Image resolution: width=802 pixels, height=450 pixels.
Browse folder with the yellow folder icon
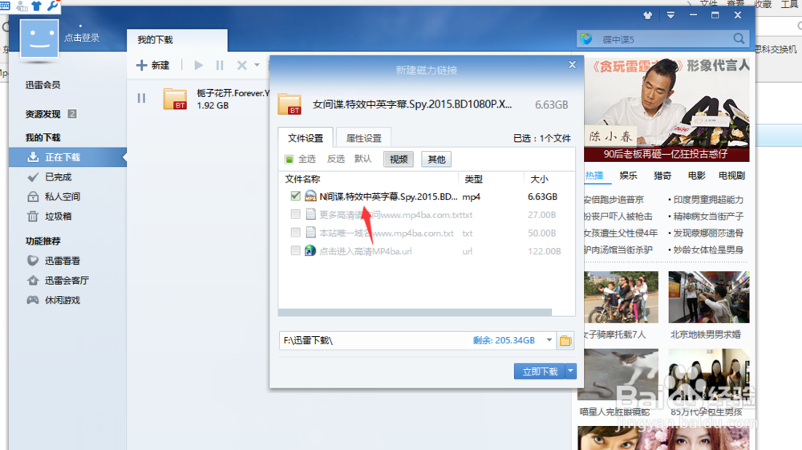pyautogui.click(x=565, y=341)
